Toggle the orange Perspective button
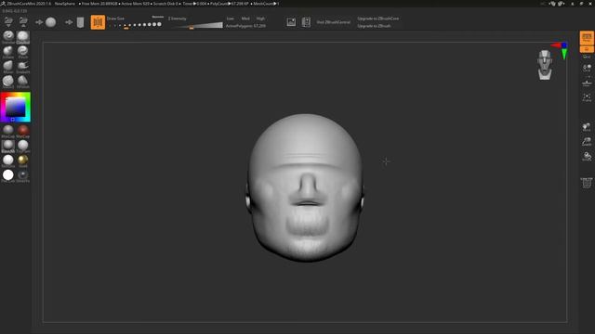The height and width of the screenshot is (334, 595). click(587, 38)
